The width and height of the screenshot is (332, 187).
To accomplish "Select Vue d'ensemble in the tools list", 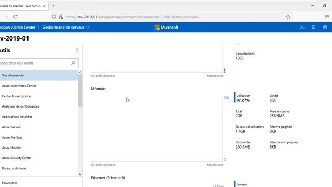I will point(39,75).
